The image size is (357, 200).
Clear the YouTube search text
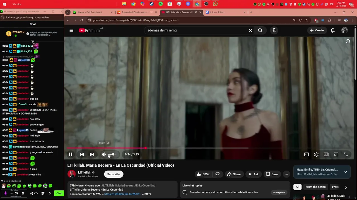coord(250,31)
